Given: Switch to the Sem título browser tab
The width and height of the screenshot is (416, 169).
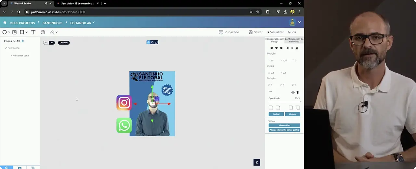Looking at the screenshot, I should click(77, 3).
